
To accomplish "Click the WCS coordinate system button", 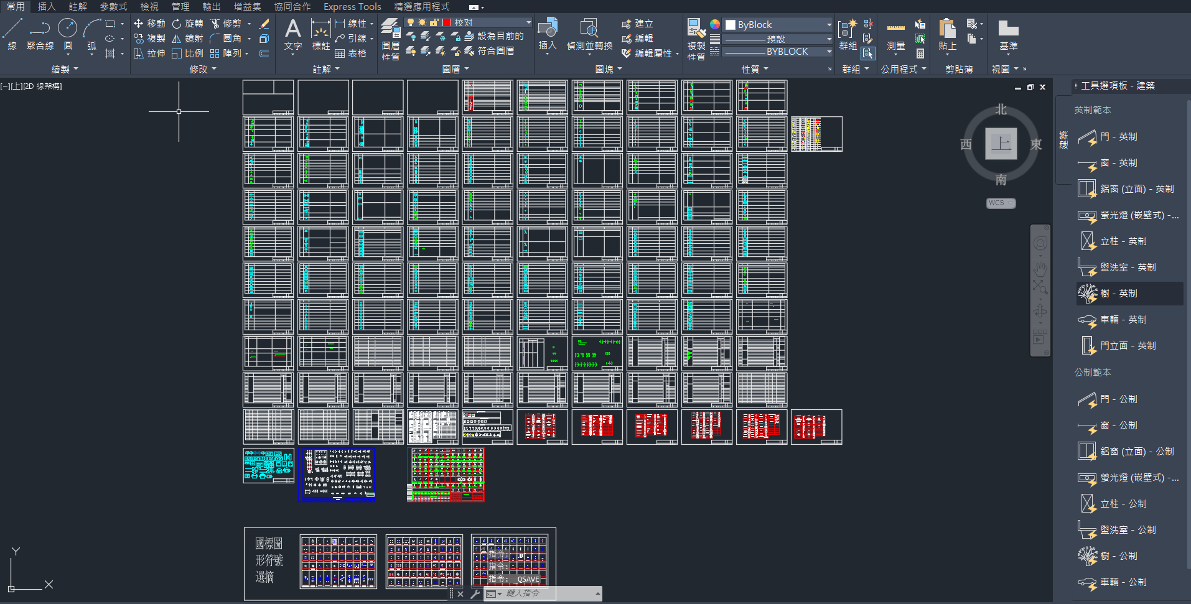I will coord(1001,203).
